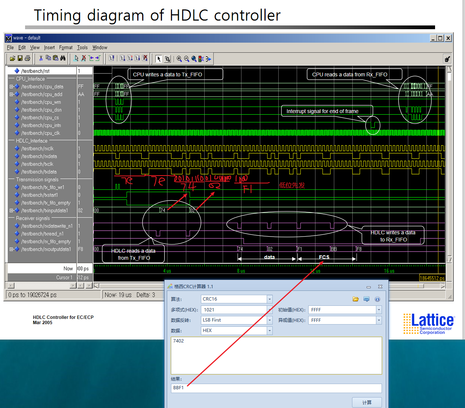Image resolution: width=465 pixels, height=408 pixels.
Task: Click the Cut icon on the toolbar
Action: (x=40, y=58)
